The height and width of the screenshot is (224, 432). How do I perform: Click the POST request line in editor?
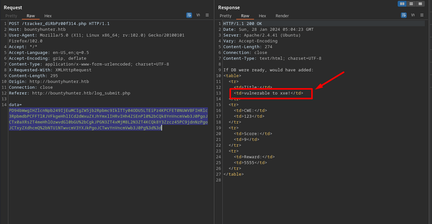59,24
